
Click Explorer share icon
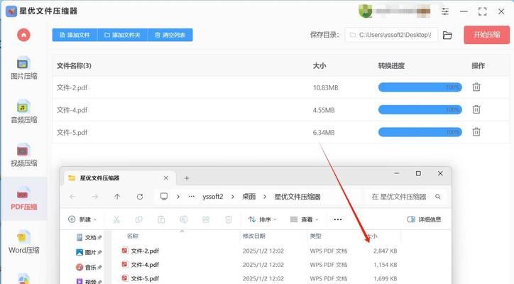click(206, 219)
